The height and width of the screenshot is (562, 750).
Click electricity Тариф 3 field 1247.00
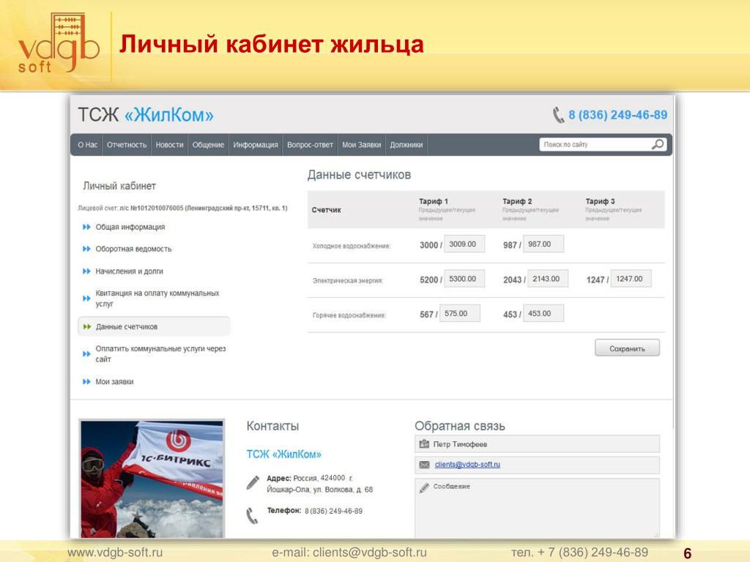(x=631, y=279)
